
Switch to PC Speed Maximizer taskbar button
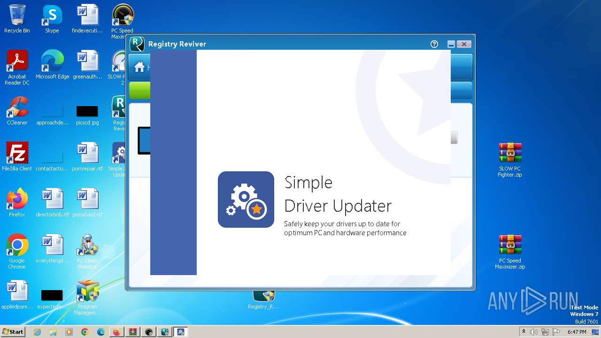(149, 332)
